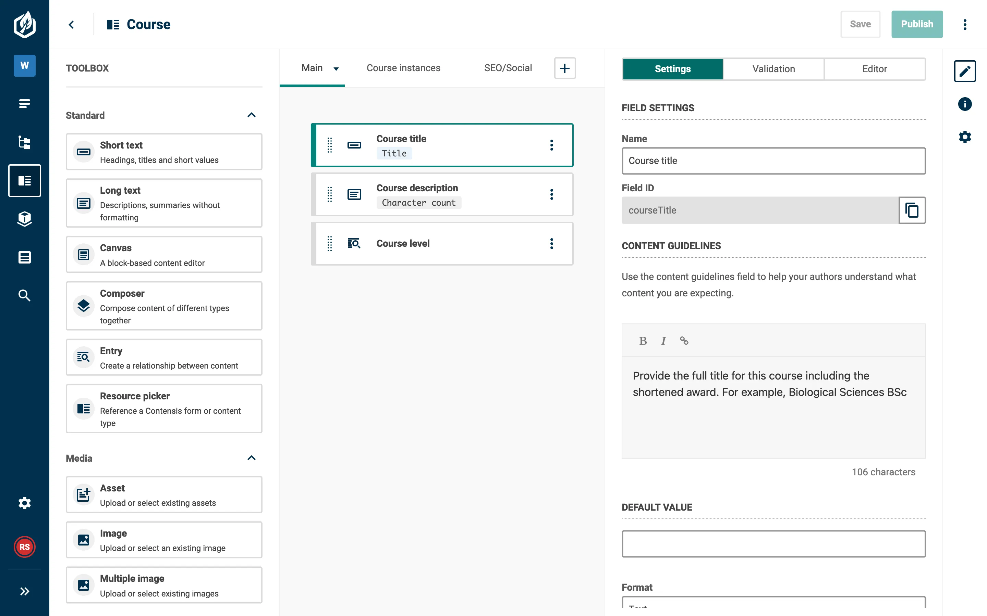
Task: Grab the Course level drag handle
Action: (330, 244)
